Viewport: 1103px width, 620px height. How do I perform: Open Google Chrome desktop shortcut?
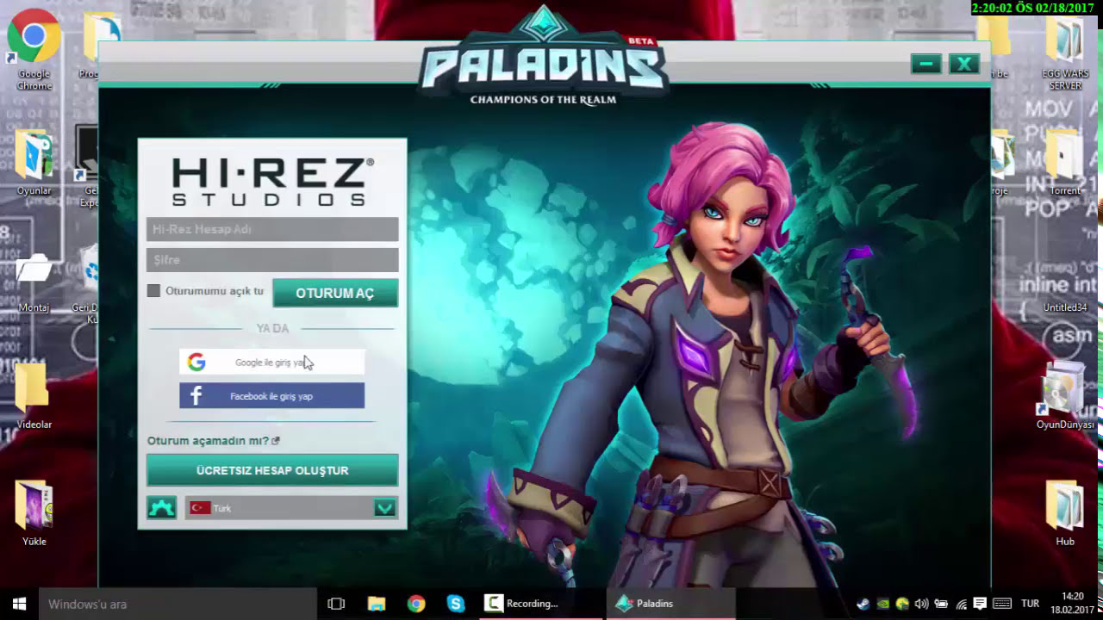click(x=34, y=52)
